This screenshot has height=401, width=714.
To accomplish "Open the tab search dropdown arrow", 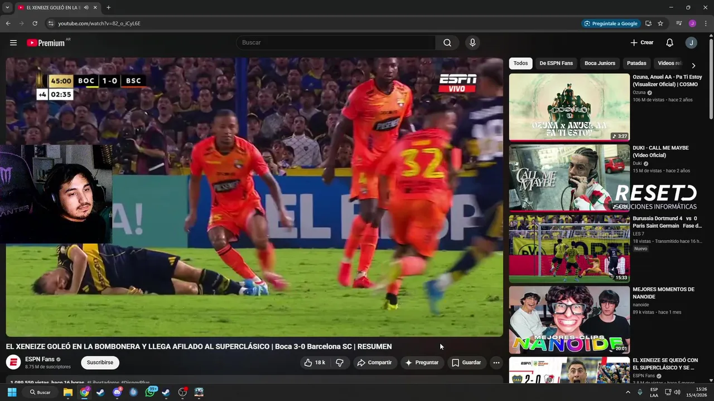I will 7,7.
